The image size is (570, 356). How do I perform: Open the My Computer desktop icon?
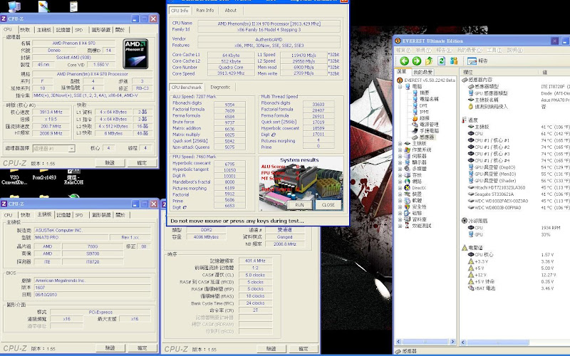14,6
